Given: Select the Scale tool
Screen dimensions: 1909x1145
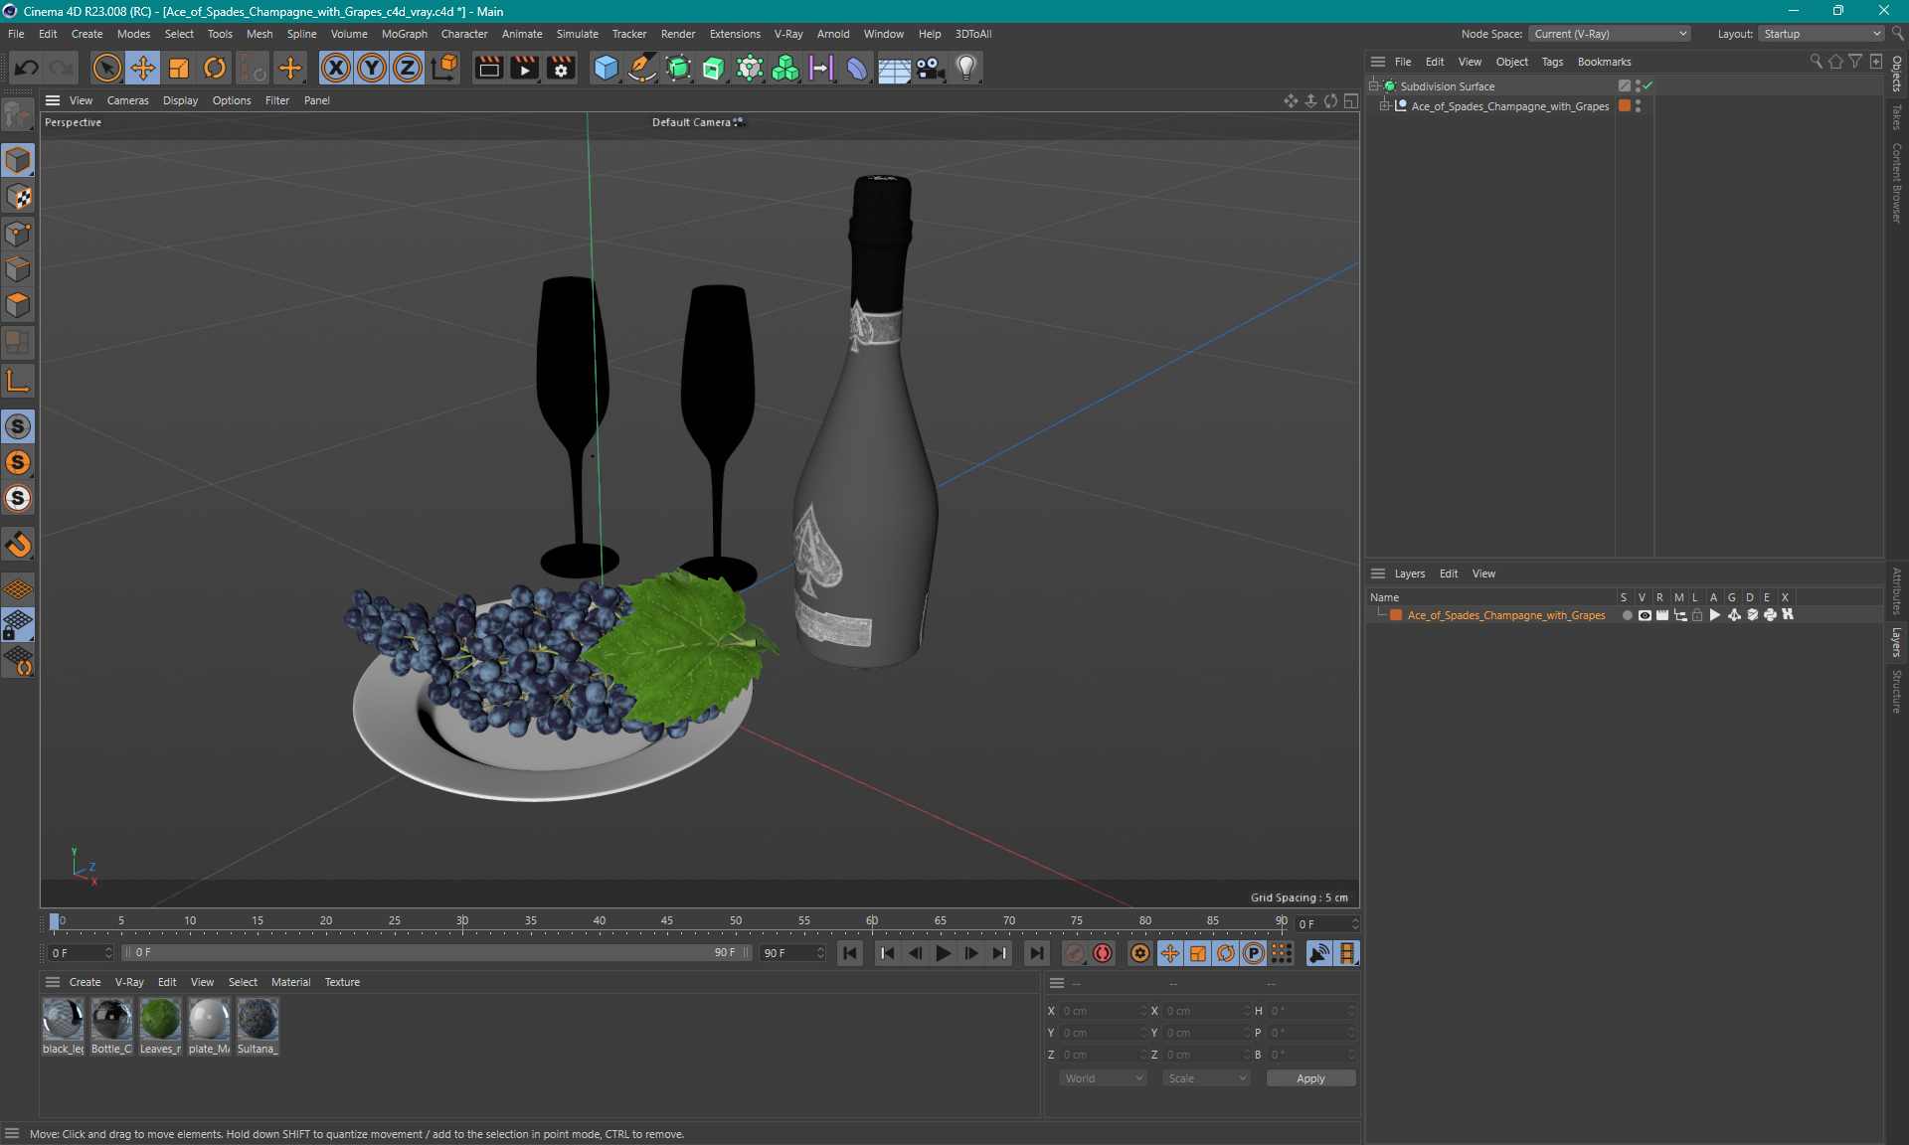Looking at the screenshot, I should 179,68.
